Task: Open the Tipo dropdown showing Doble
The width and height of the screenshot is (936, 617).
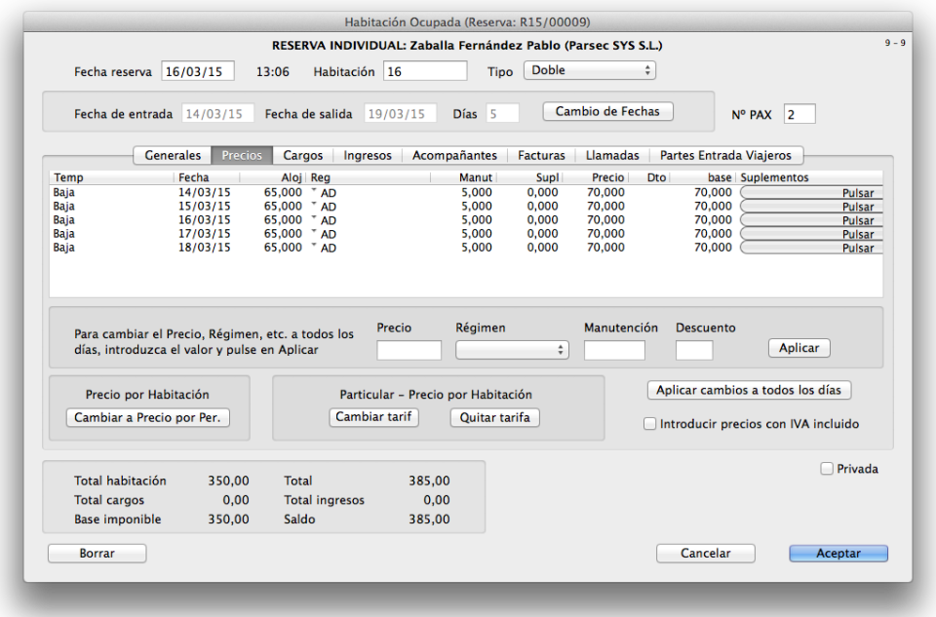Action: tap(589, 70)
